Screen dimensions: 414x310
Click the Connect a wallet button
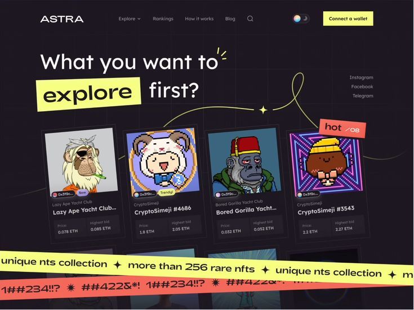(x=348, y=19)
